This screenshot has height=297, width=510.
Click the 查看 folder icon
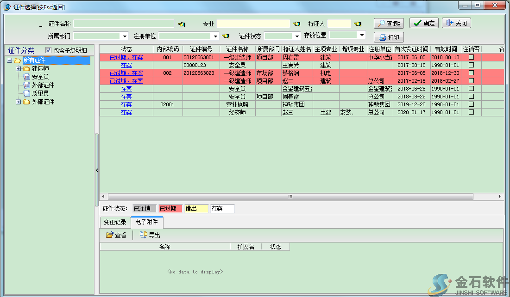(110, 235)
